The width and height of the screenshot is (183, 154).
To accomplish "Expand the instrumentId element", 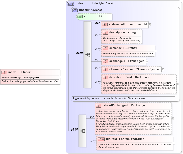I will 149,25.
